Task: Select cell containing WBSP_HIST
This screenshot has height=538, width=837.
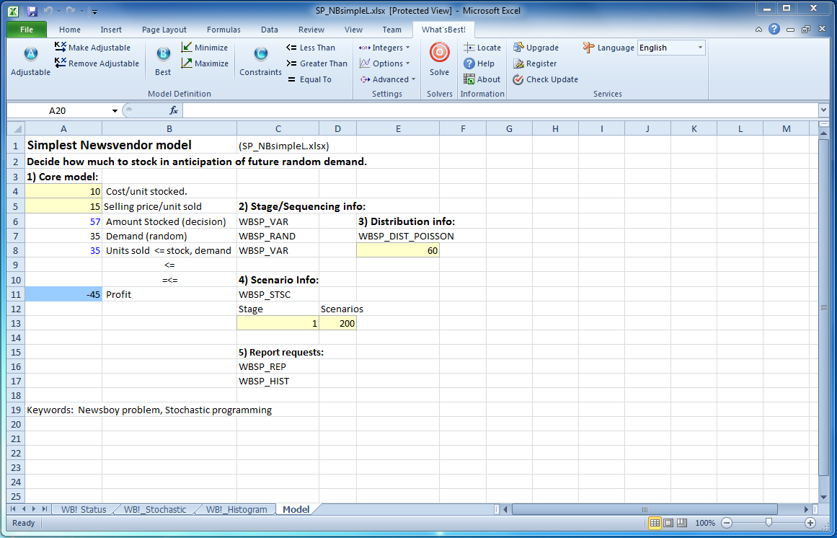Action: pyautogui.click(x=278, y=381)
